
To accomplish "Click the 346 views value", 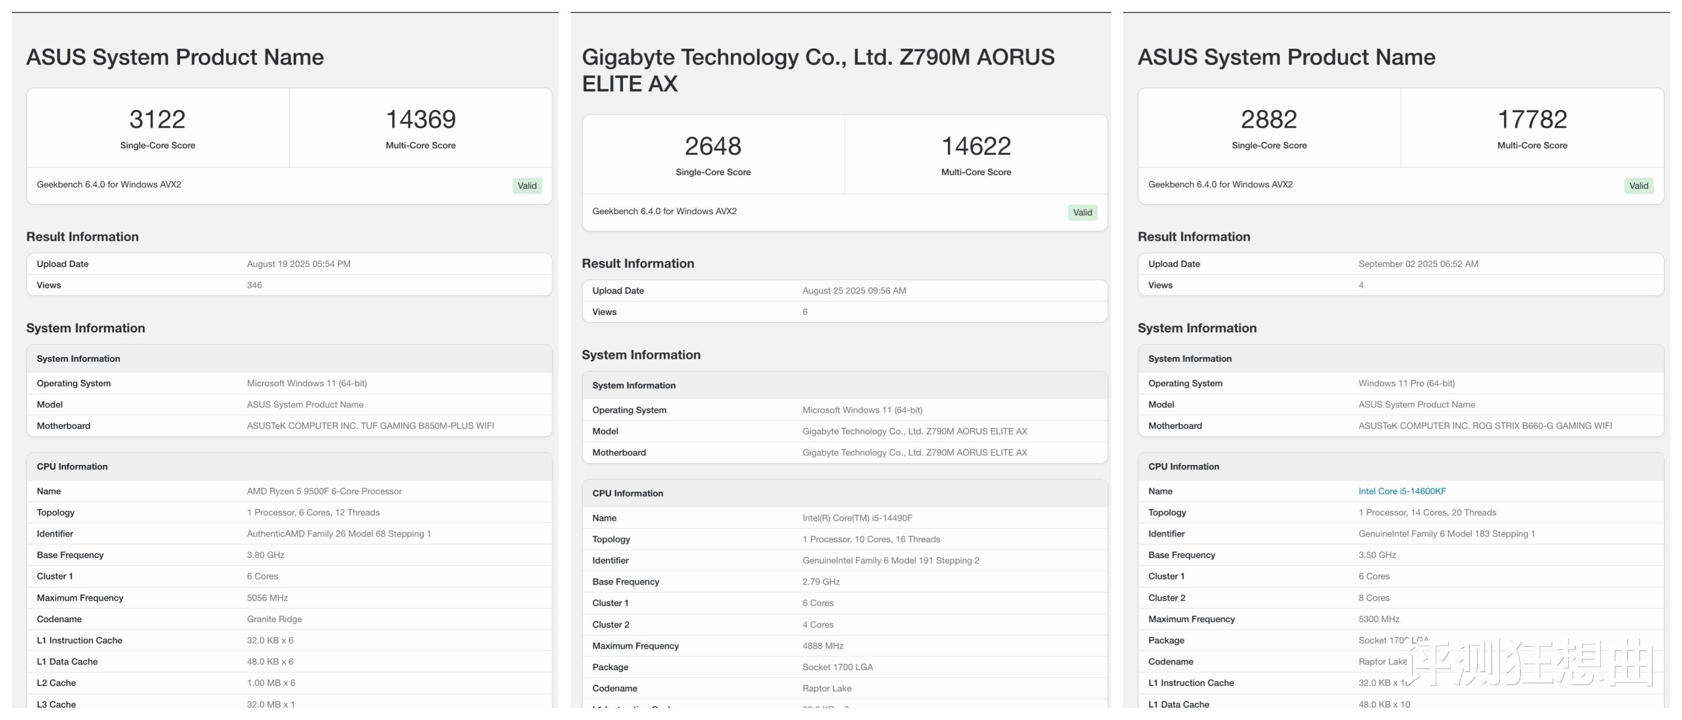I will [x=254, y=285].
